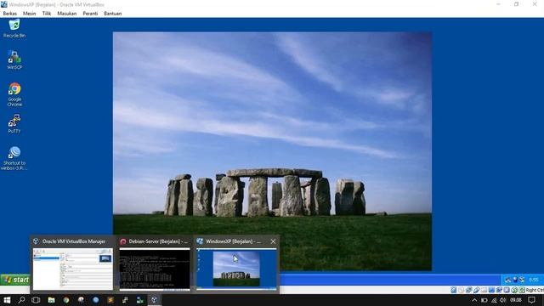
Task: Click the USB indicator in VirtualBox status bar
Action: pos(476,290)
